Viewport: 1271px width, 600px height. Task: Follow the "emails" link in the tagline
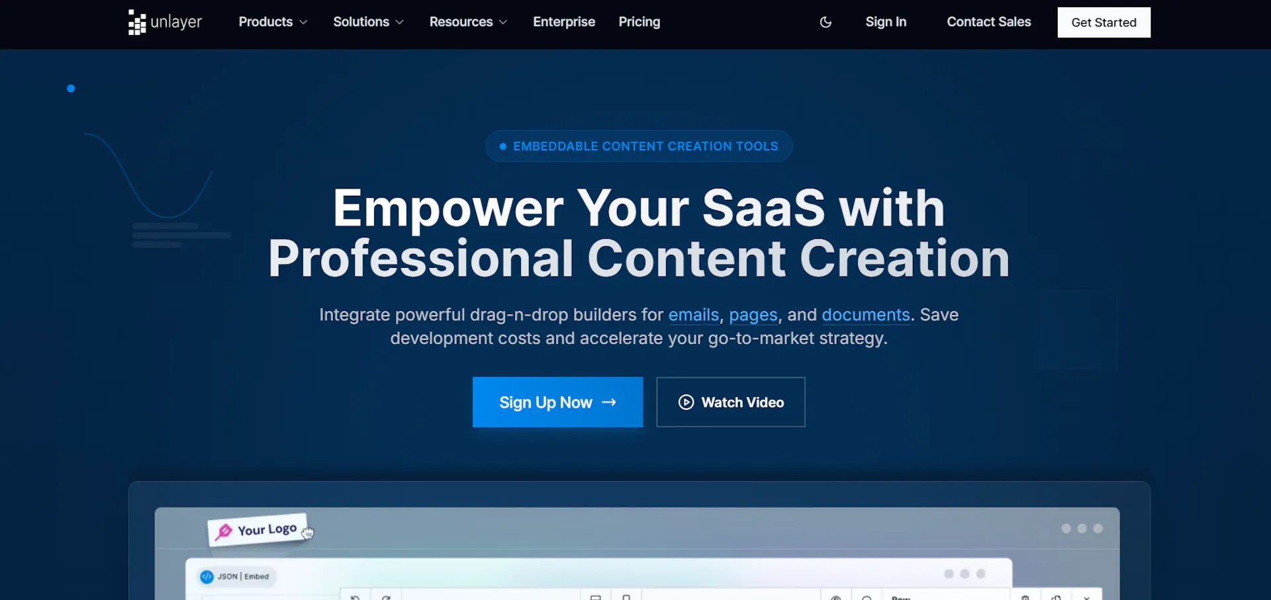693,315
